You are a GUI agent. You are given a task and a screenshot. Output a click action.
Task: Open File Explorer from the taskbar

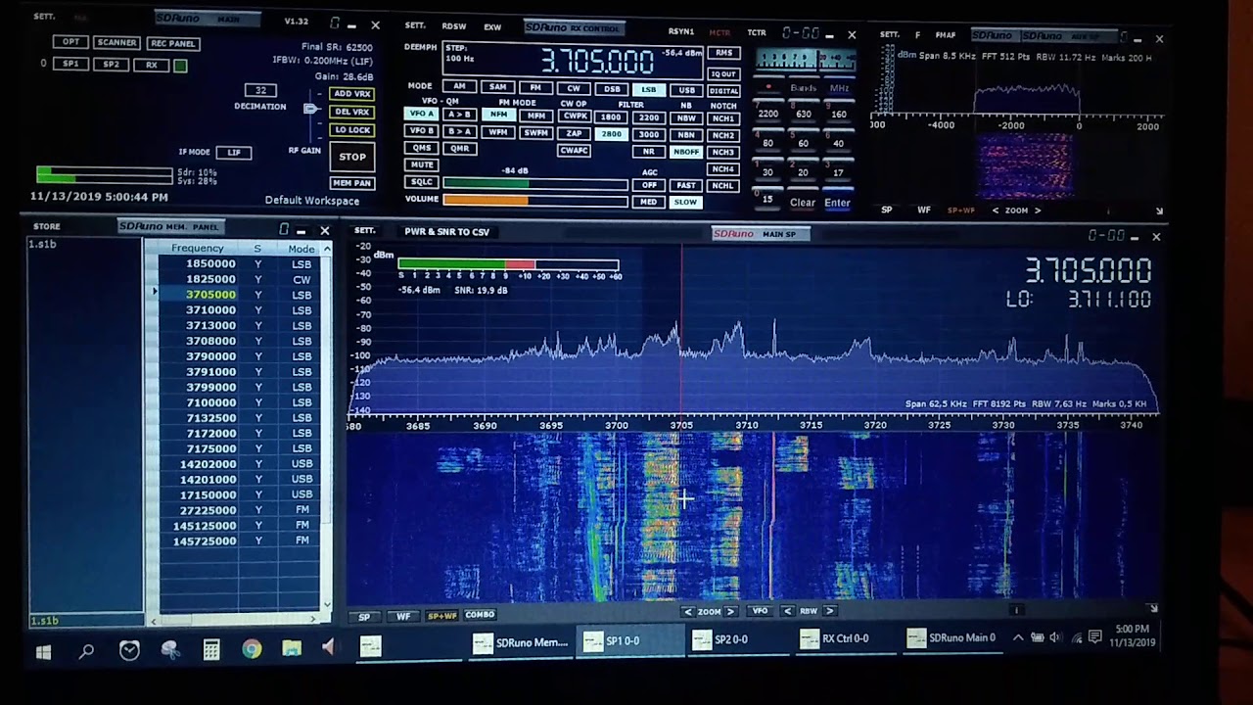tap(292, 648)
